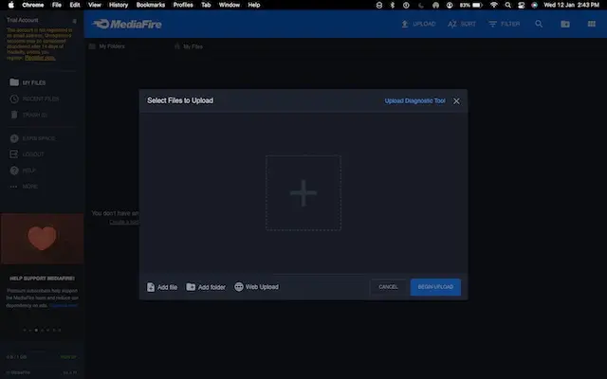Click the Bluetooth icon in menu bar

(392, 5)
